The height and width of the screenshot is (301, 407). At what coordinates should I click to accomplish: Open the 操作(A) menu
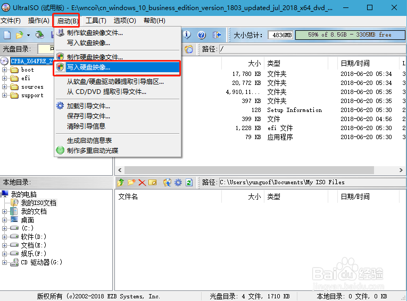pyautogui.click(x=39, y=21)
